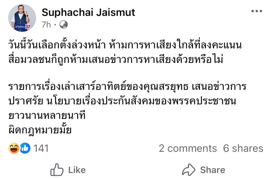Click the 7h post timestamp
Viewport: 272px width, 179px height.
click(x=46, y=25)
